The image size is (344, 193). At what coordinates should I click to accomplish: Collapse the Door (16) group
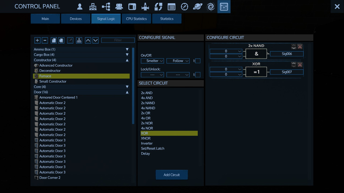click(127, 92)
